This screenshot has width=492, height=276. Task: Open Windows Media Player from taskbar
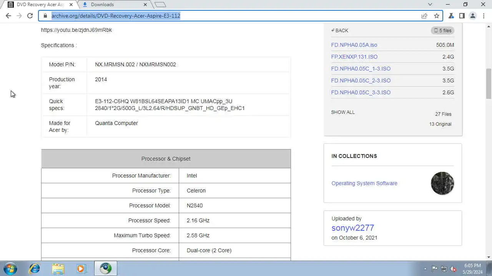click(81, 268)
